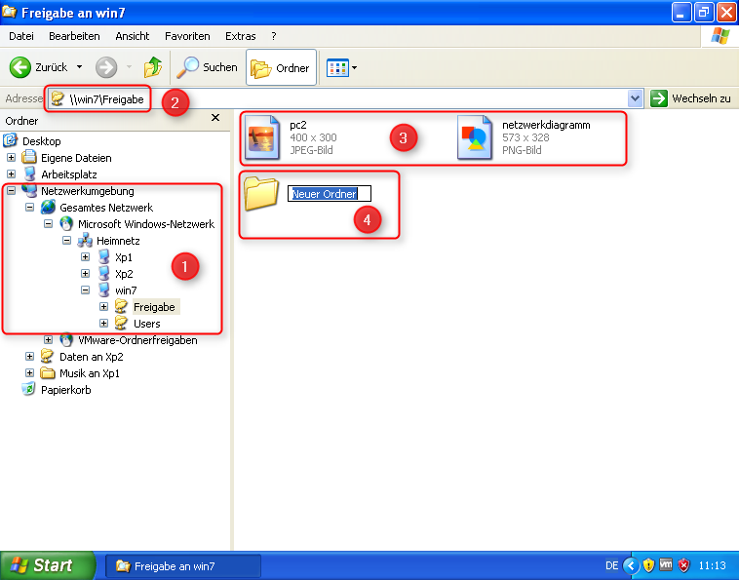Open the Favoriten menu
This screenshot has height=580, width=739.
coord(187,36)
